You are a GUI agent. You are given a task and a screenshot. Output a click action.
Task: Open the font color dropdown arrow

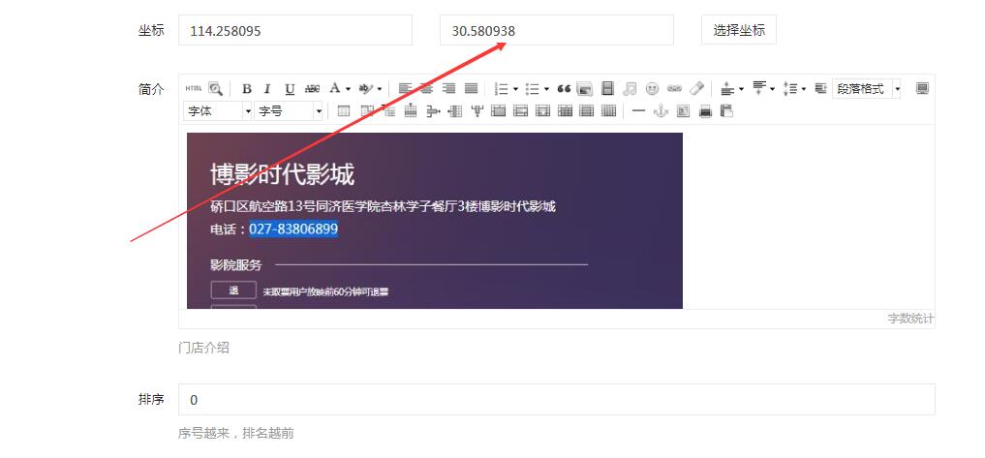point(348,89)
